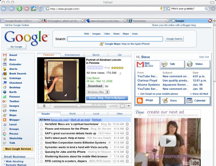Click the Google Search button
The height and width of the screenshot is (166, 216).
174,39
